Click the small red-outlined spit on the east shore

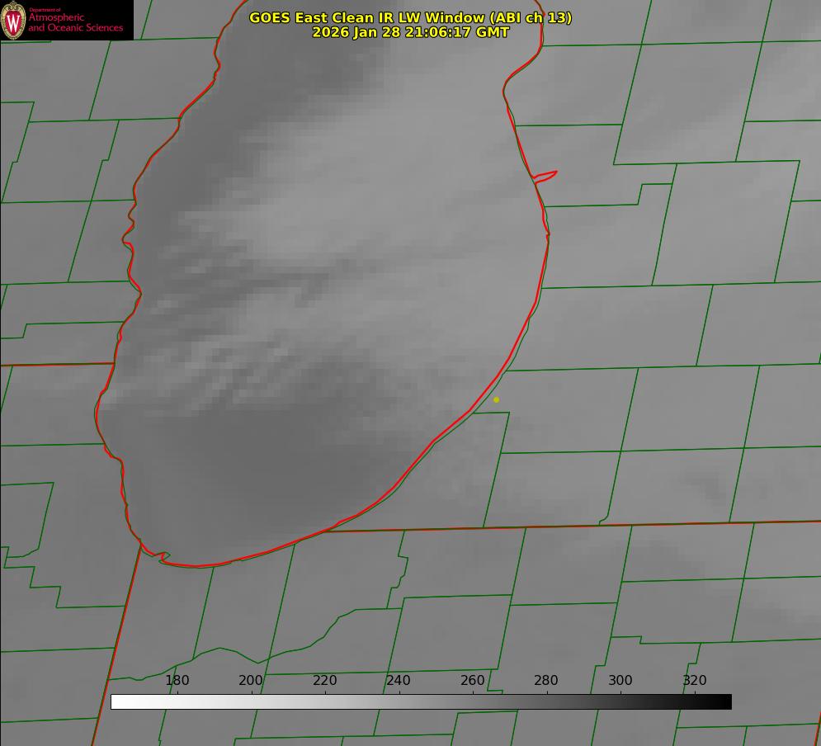point(546,176)
